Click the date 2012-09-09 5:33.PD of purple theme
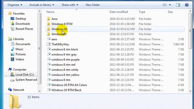Screen dimensions: 194x109 click(122, 60)
